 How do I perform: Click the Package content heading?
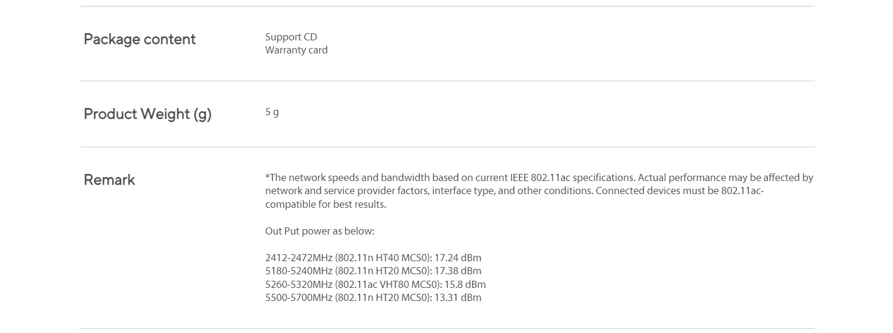(140, 39)
